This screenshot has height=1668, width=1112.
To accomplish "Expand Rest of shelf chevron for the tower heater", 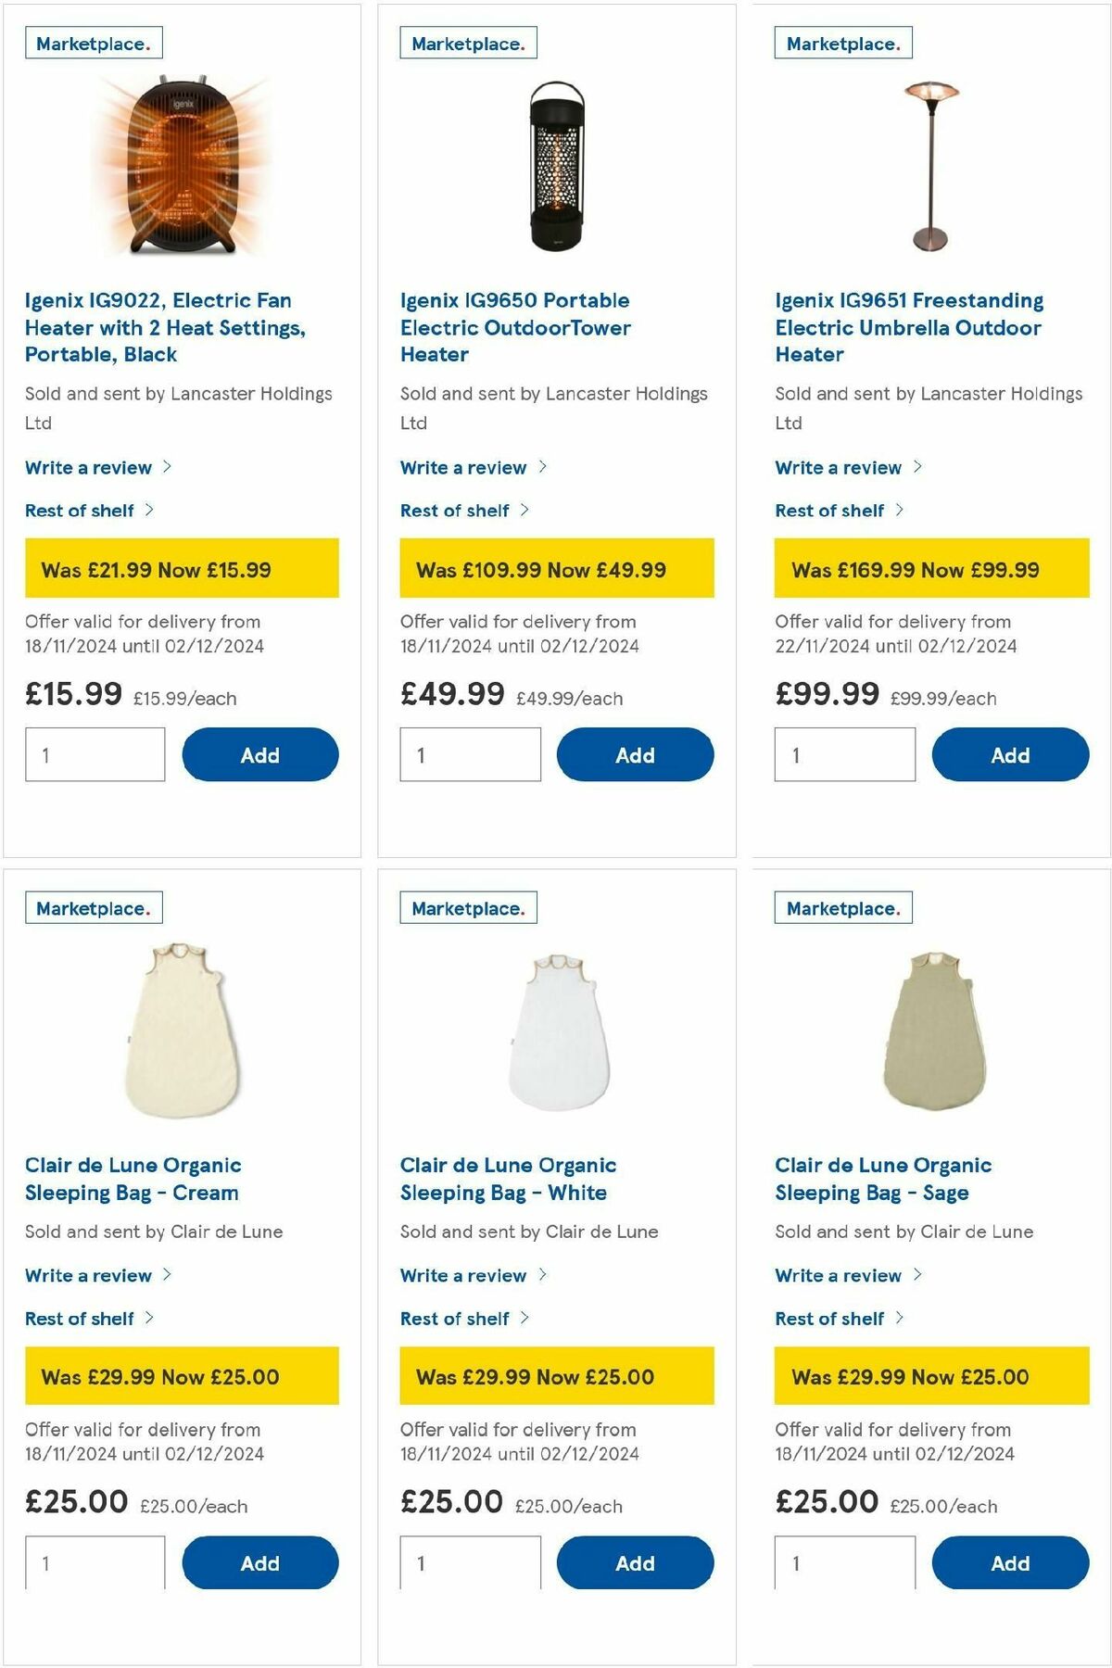I will (x=526, y=509).
